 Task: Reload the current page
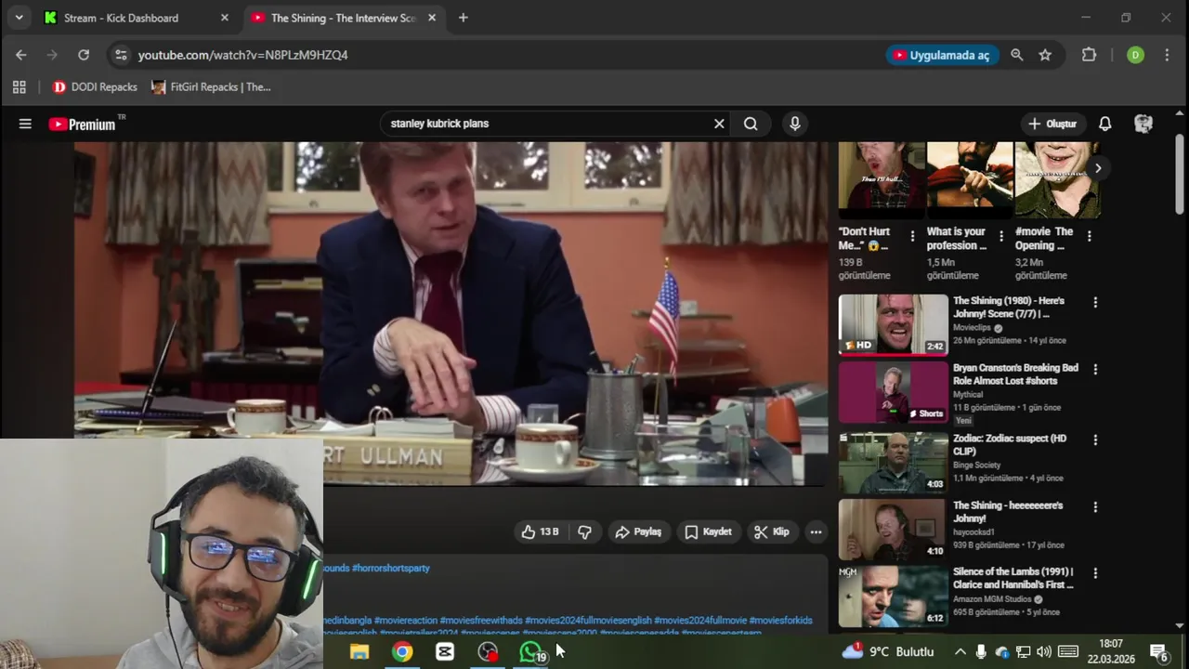84,55
